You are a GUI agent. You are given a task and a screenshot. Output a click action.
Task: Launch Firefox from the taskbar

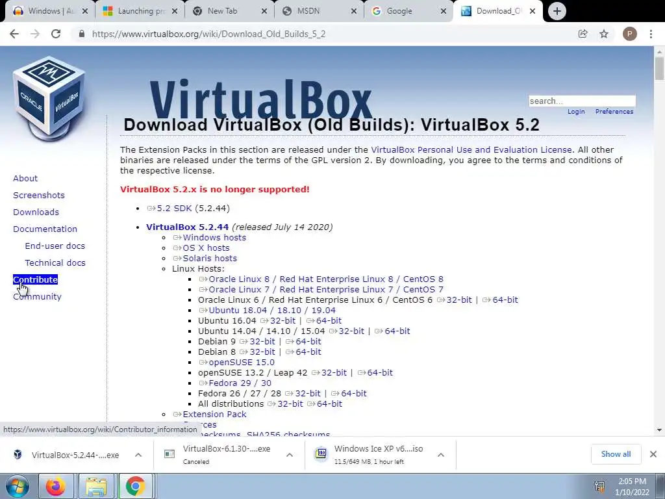pyautogui.click(x=56, y=486)
